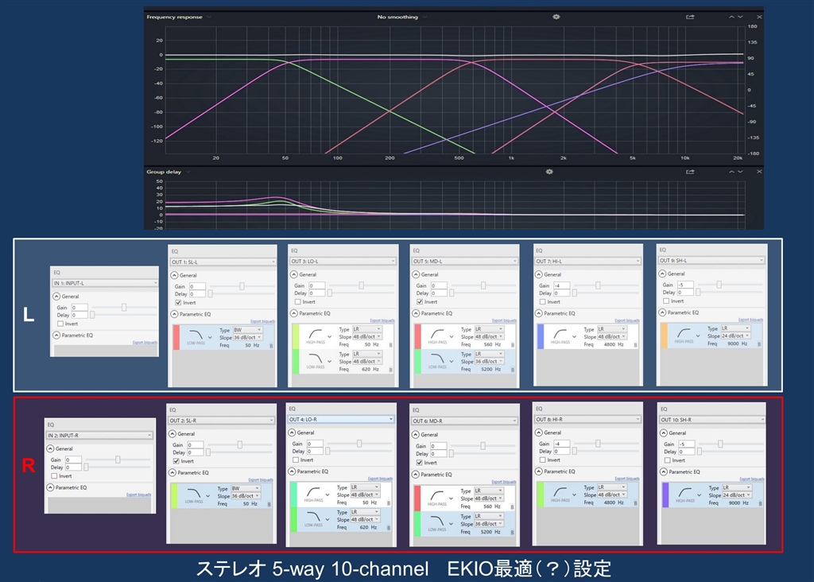Select low-pass filter icon in OUT 2: SL-R
Viewport: 814px width, 582px height.
click(194, 493)
